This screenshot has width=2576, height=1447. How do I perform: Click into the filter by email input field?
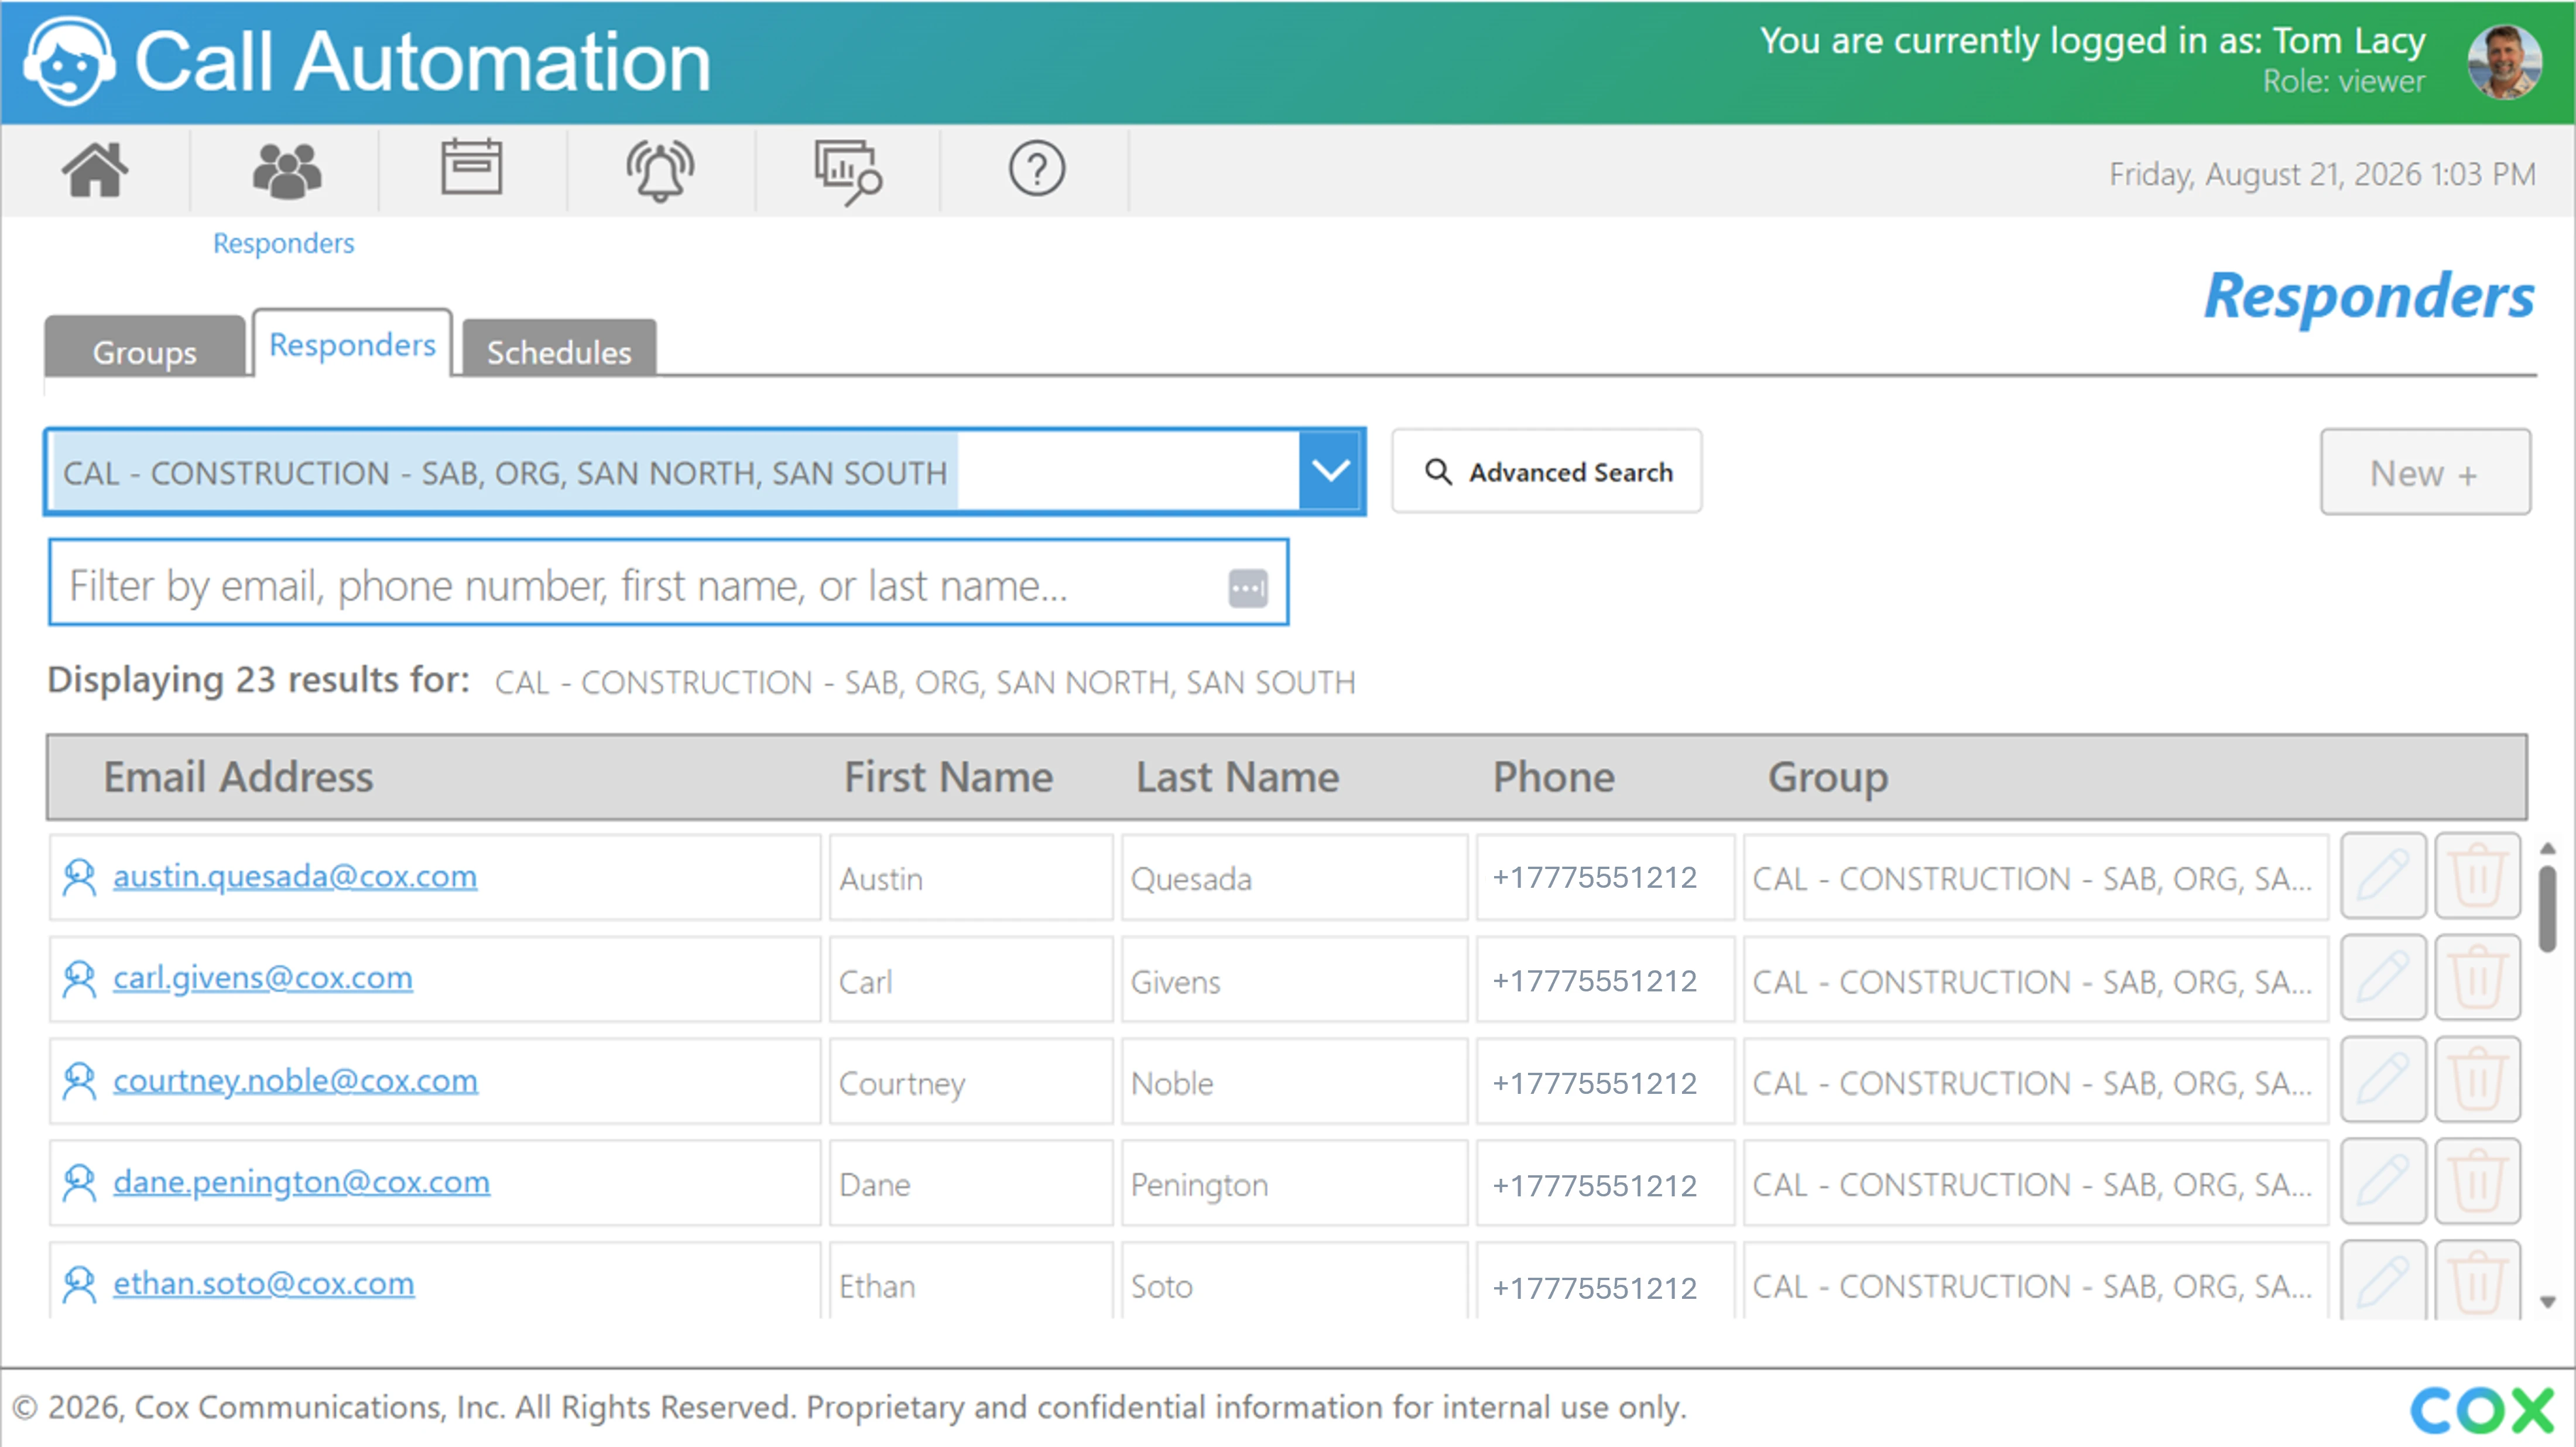(x=668, y=583)
